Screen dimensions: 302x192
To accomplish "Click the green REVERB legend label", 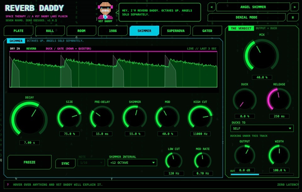I will (31, 49).
